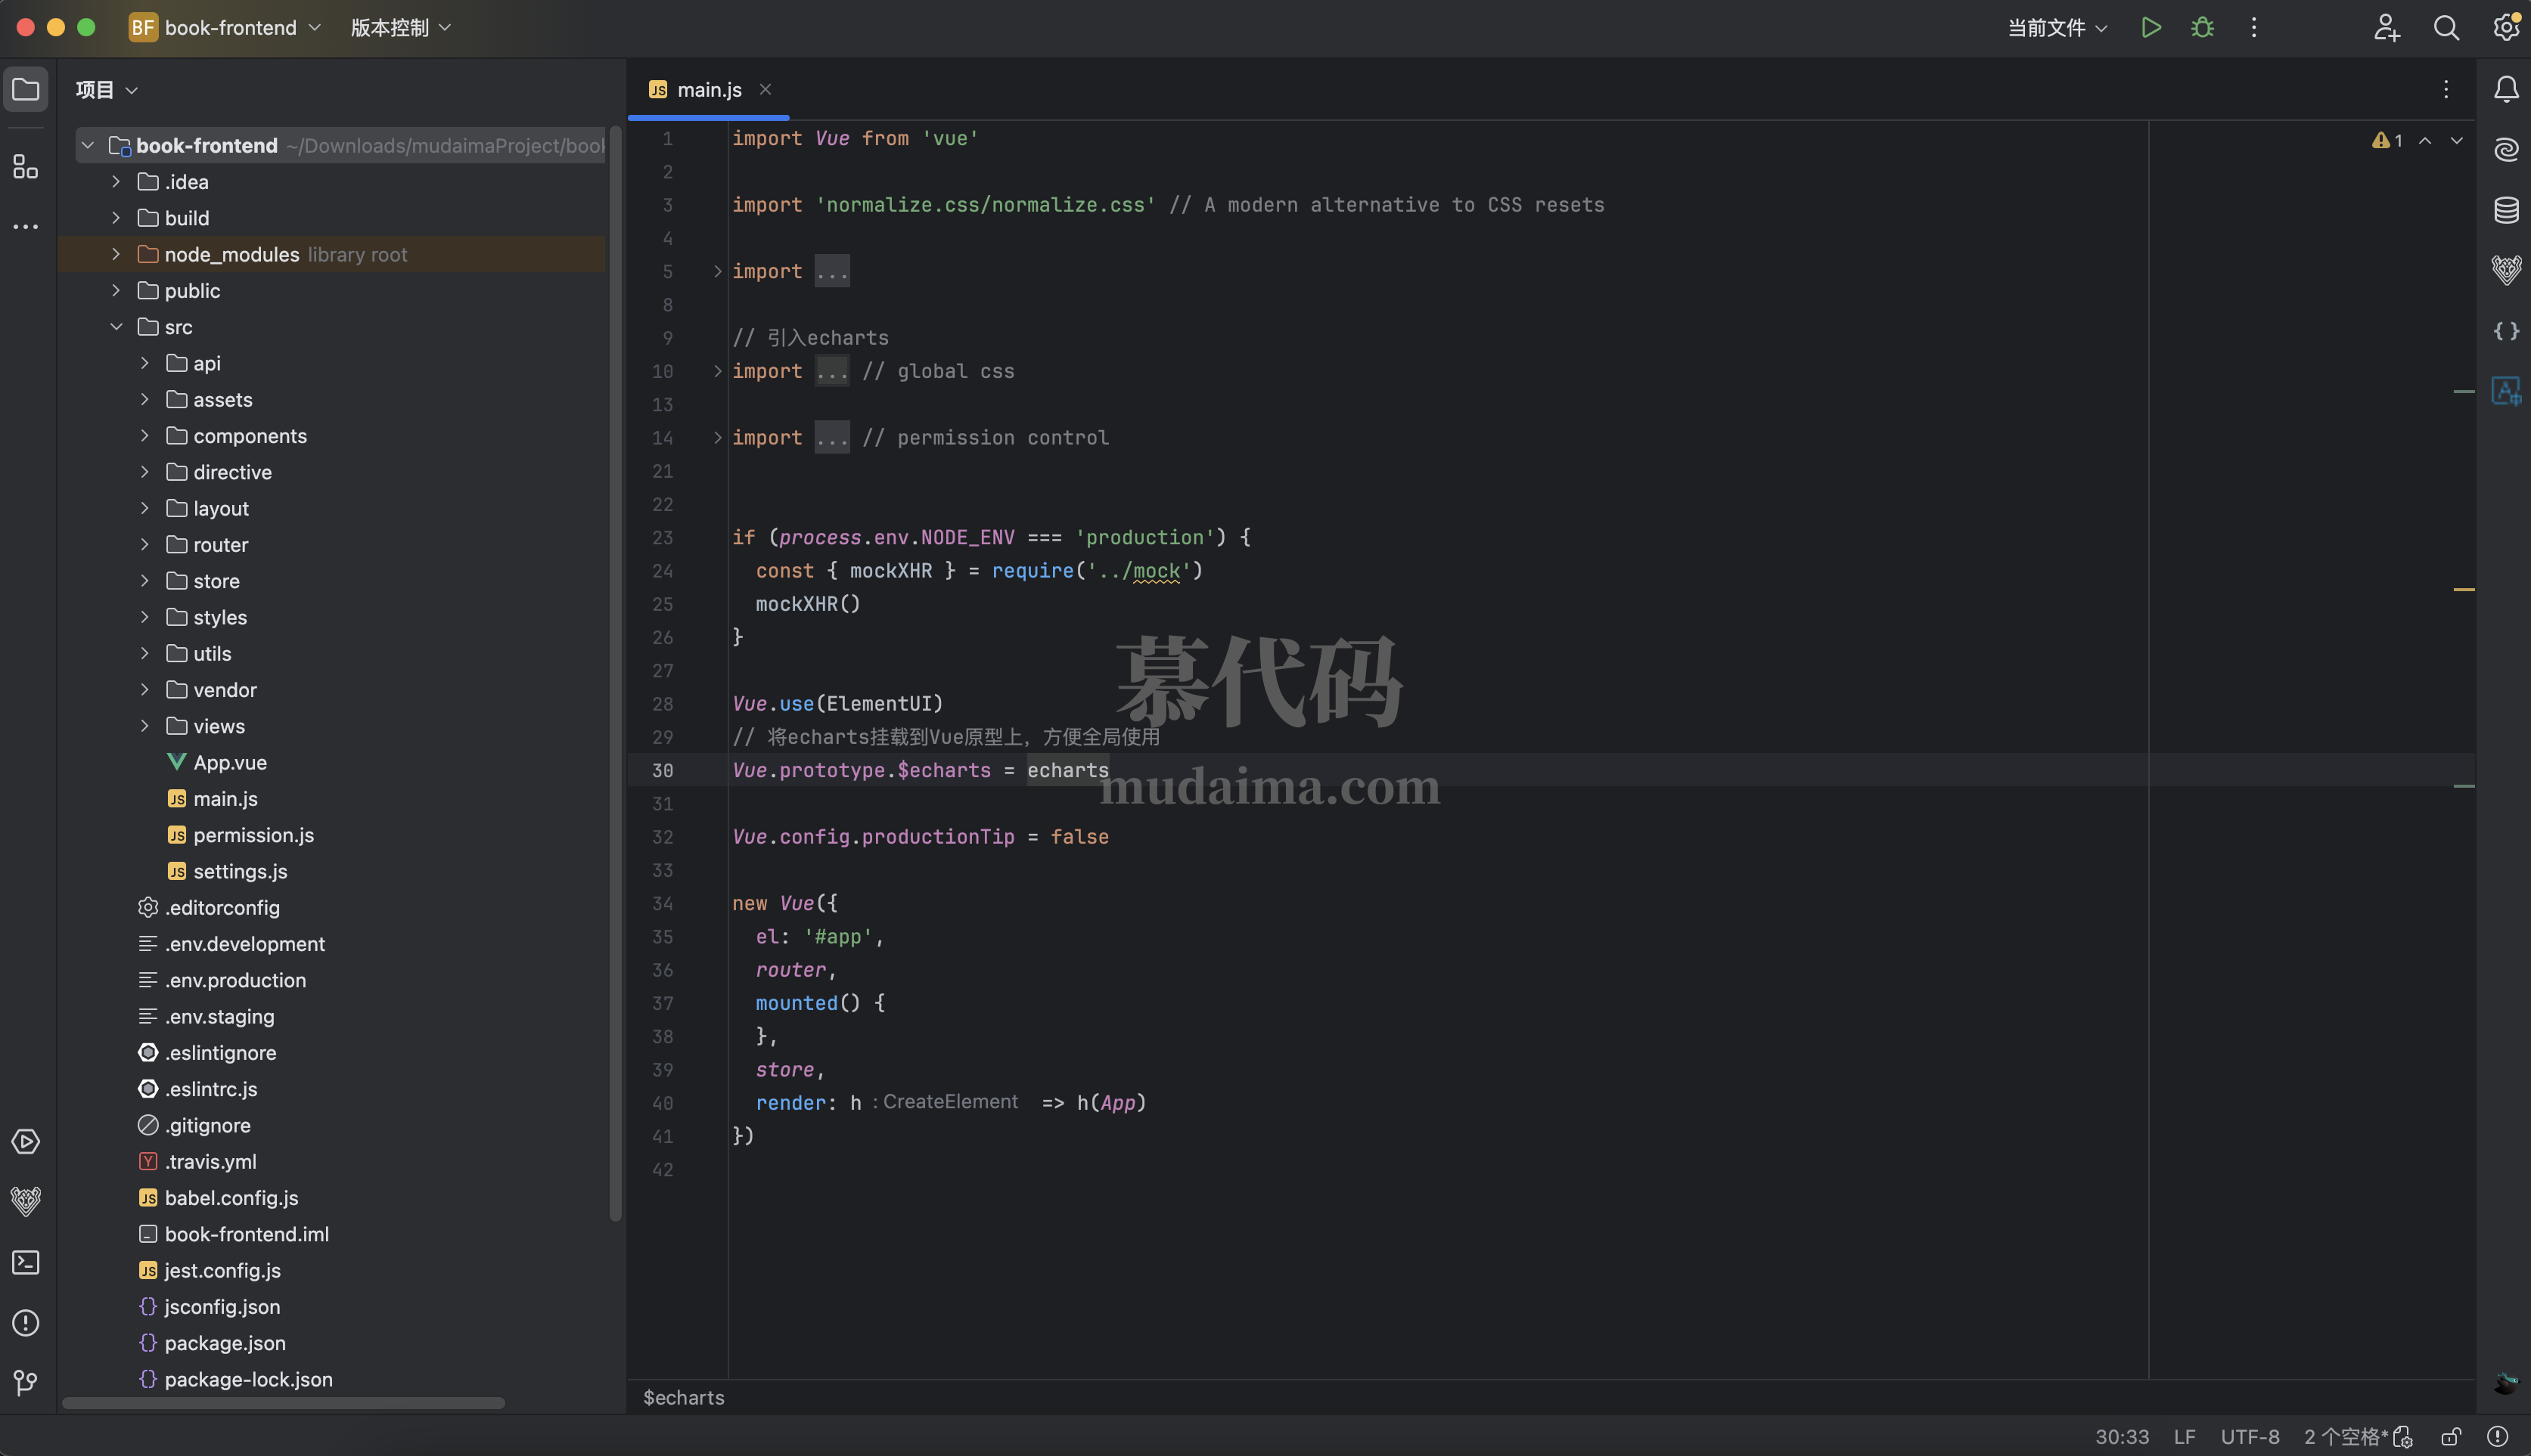Open the Problems tool window icon

[26, 1323]
